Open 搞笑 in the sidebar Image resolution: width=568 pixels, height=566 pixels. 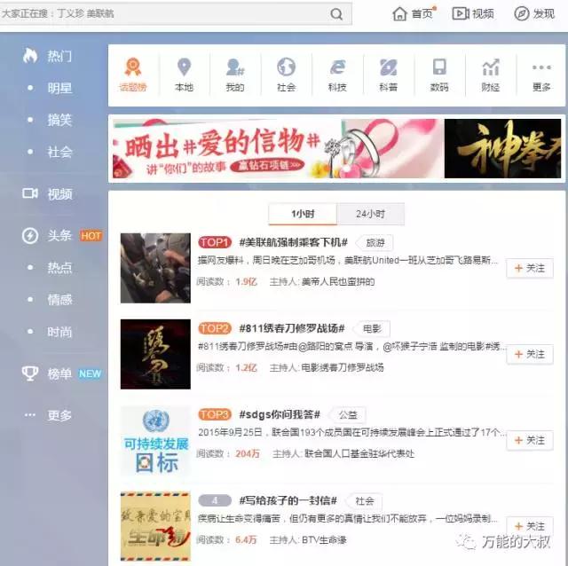point(59,120)
